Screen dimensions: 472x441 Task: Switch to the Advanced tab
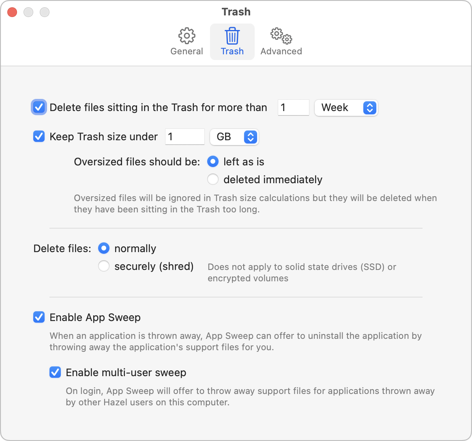tap(281, 41)
